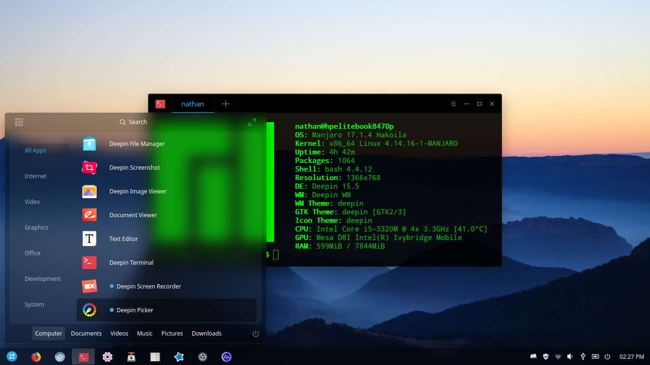Viewport: 650px width, 365px height.
Task: Click the book icon in system tray
Action: [x=533, y=356]
